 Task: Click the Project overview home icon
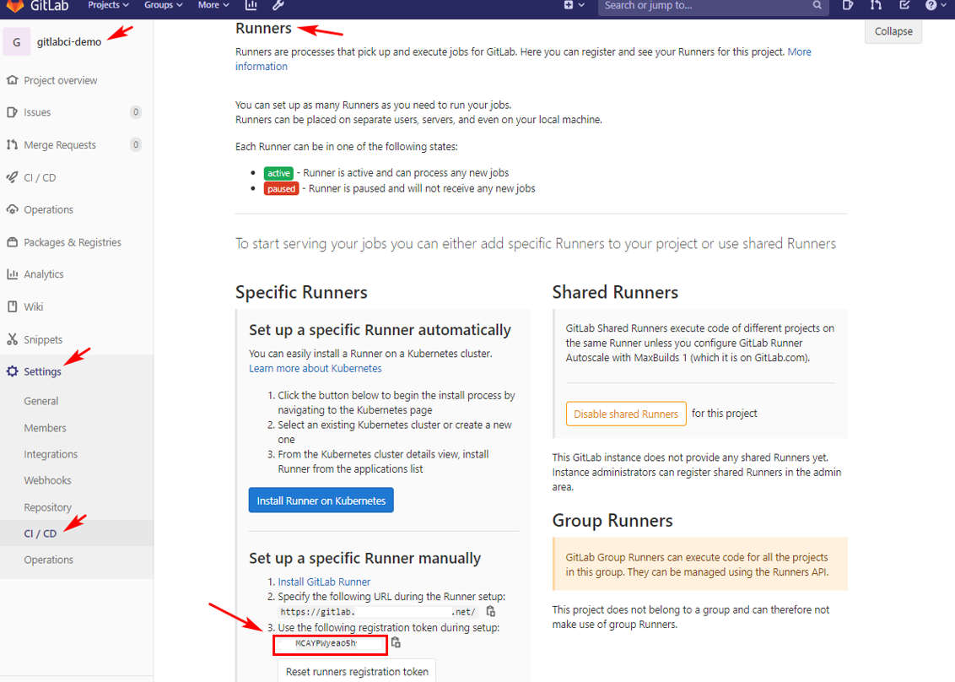(12, 80)
